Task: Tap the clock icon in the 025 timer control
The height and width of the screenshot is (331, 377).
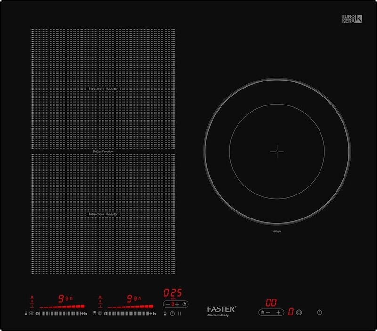Action: (184, 304)
